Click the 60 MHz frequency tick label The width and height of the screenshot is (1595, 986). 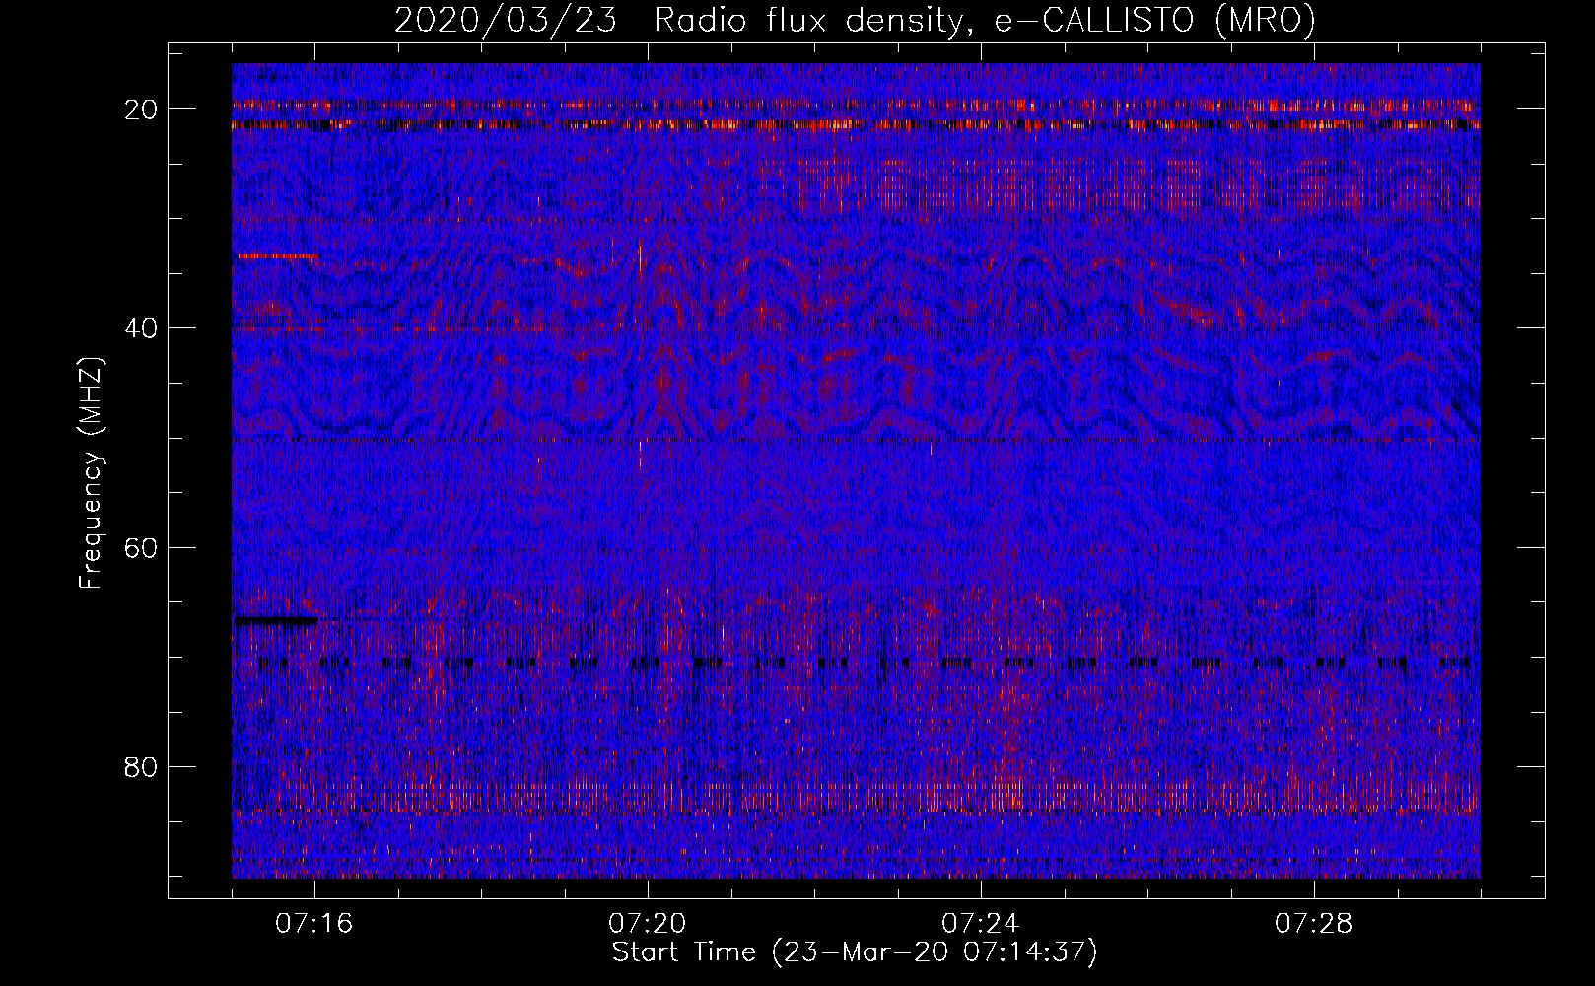pos(142,547)
